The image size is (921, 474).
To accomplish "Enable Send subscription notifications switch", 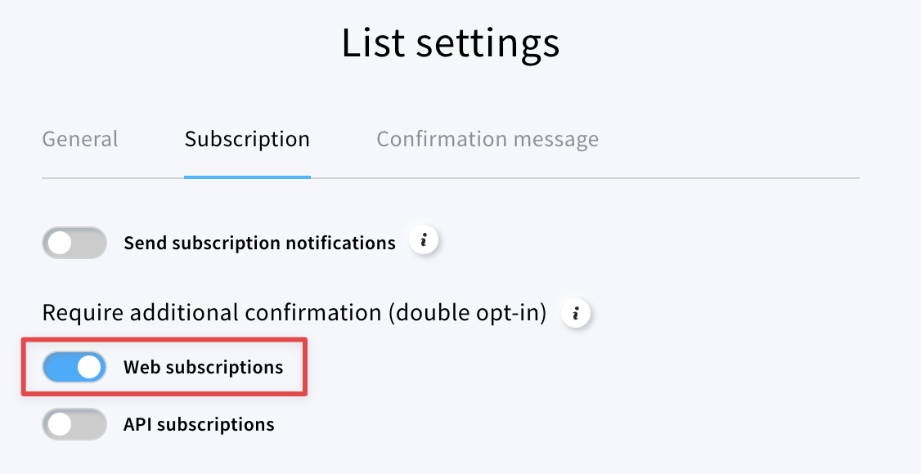I will 74,243.
